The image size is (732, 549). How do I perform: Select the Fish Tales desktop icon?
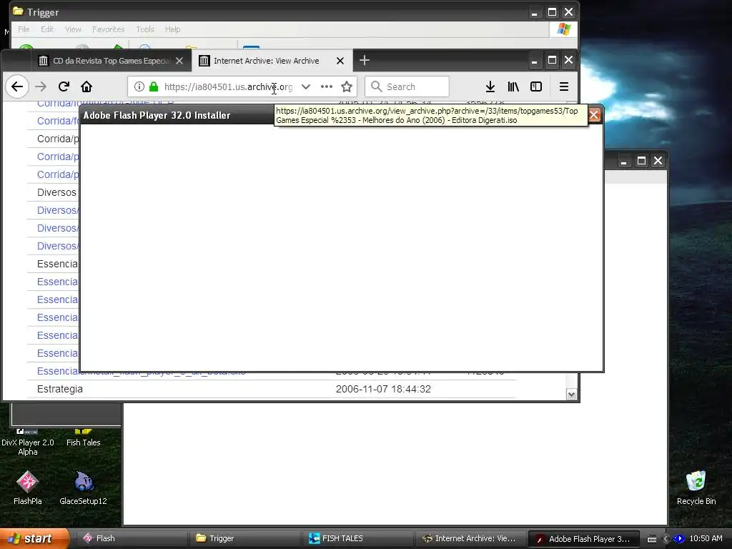pyautogui.click(x=83, y=438)
